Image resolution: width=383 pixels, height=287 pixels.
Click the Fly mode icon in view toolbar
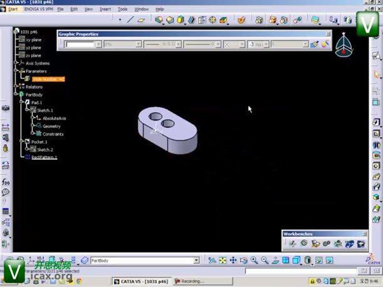click(212, 260)
